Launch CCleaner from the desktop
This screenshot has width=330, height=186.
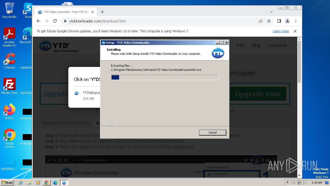(x=9, y=61)
